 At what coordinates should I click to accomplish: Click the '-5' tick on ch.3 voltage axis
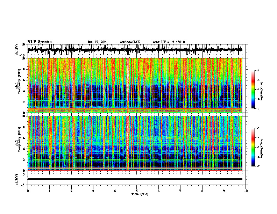(23, 185)
